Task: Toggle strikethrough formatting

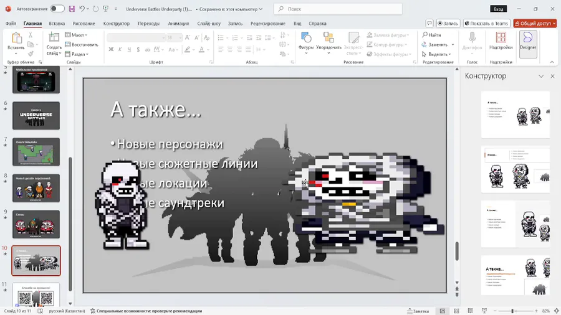Action: tap(147, 50)
